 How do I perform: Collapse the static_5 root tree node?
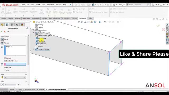coord(31,22)
